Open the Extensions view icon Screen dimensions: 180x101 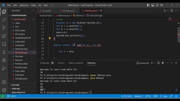coord(4,36)
